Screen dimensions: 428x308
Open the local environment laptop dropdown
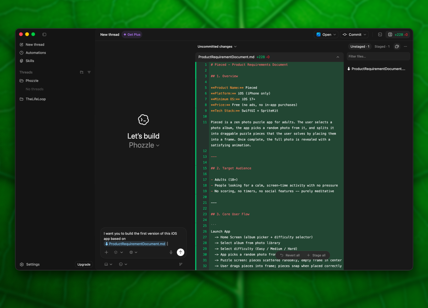[108, 265]
